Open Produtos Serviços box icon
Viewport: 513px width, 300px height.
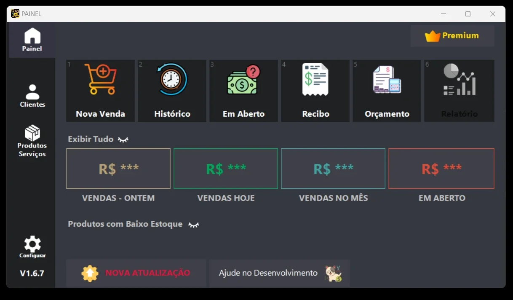[32, 133]
